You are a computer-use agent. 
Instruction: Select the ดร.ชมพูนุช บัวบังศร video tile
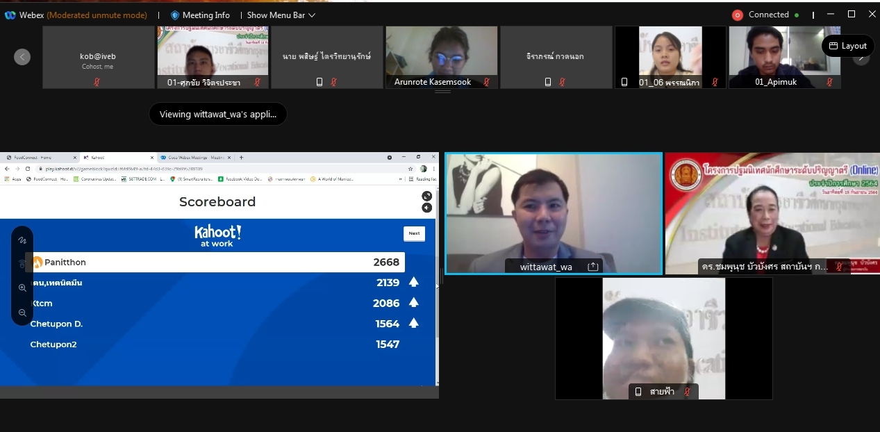[x=772, y=214]
